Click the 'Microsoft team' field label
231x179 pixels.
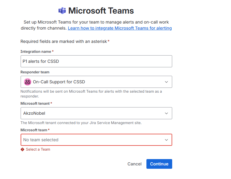click(x=34, y=130)
